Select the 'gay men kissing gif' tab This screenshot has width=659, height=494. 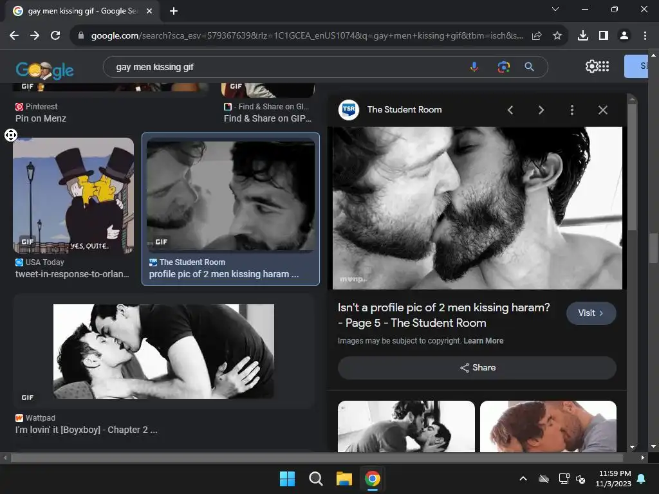point(82,11)
